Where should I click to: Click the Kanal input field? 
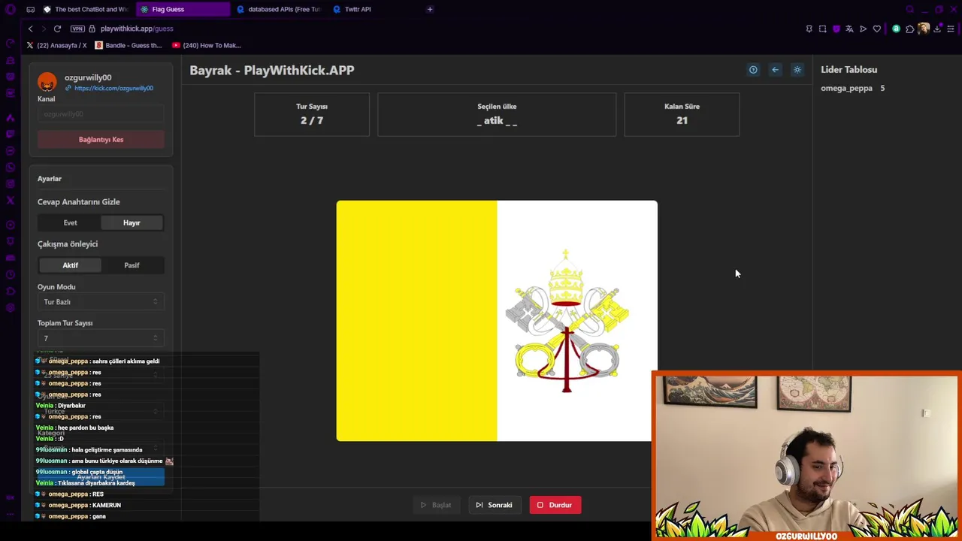[101, 114]
